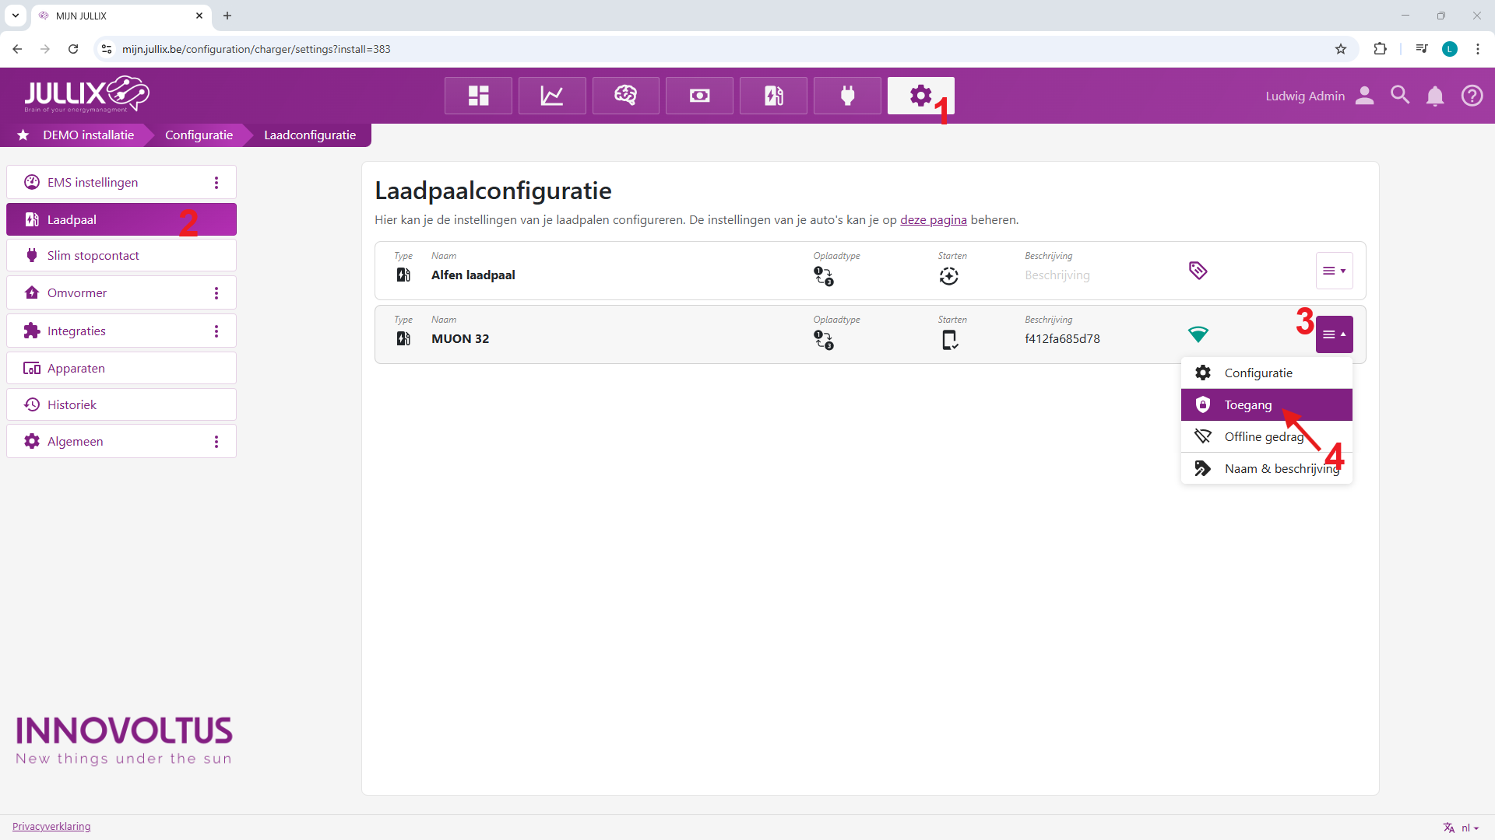Open the smart plug icon in top navigation
Viewport: 1495px width, 840px height.
[847, 96]
